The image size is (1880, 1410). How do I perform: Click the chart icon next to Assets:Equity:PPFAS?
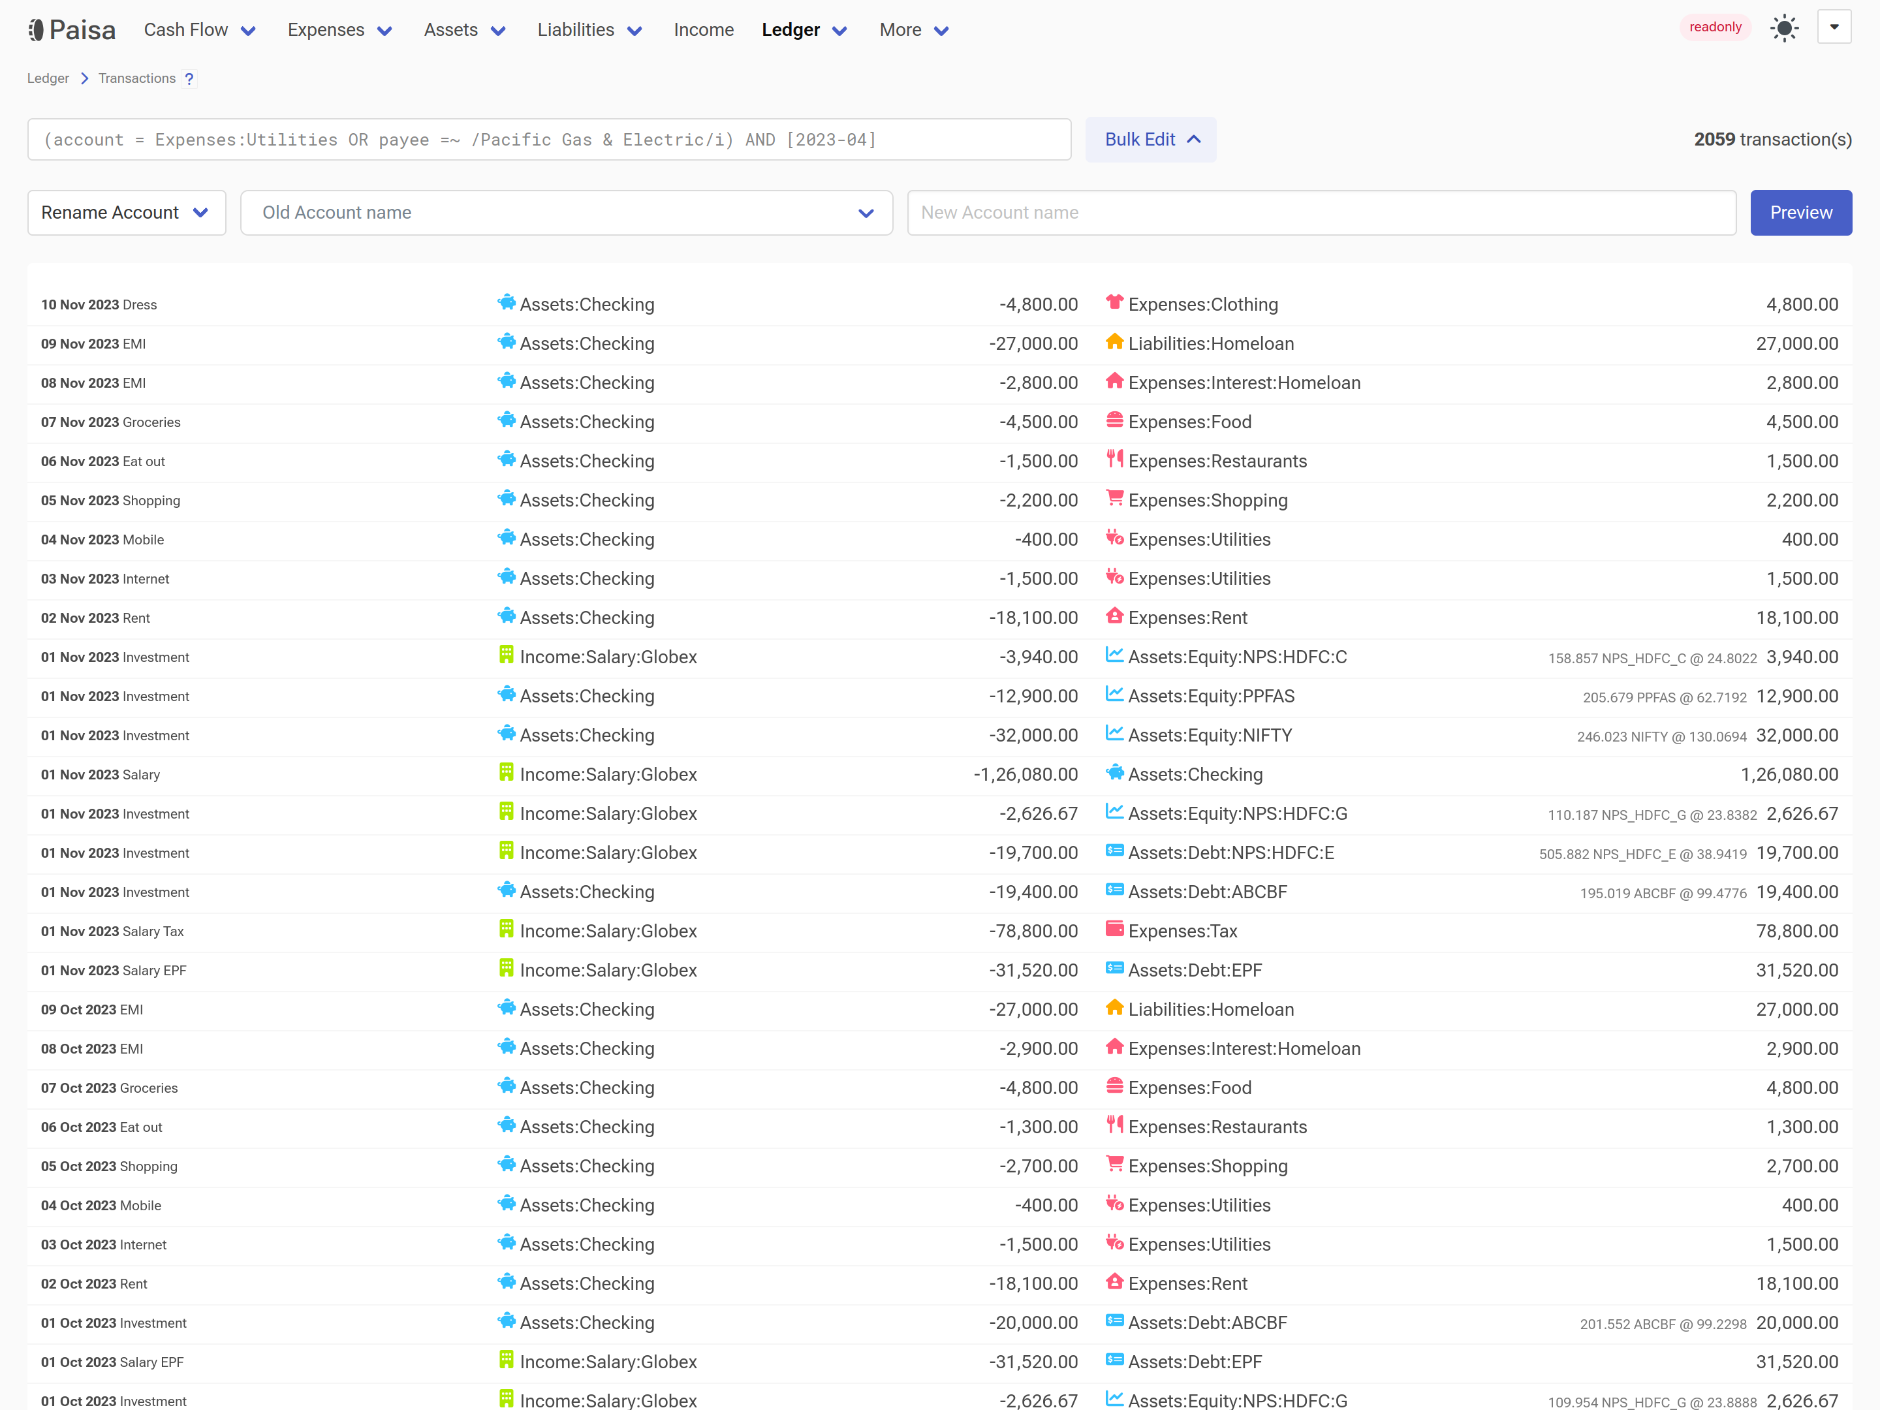tap(1114, 693)
